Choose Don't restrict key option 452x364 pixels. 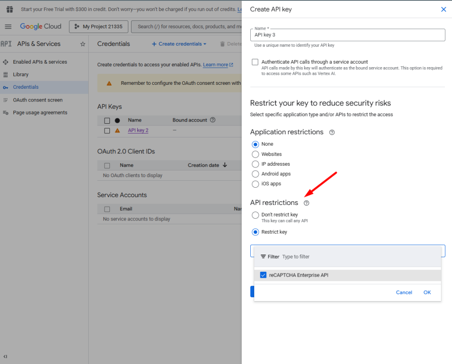click(x=256, y=215)
